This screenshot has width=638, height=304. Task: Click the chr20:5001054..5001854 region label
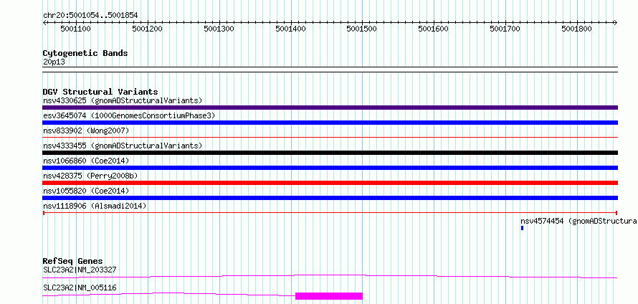[x=90, y=16]
